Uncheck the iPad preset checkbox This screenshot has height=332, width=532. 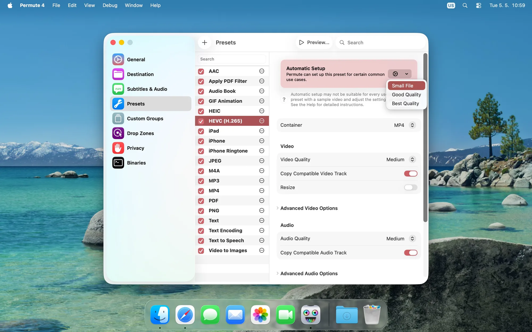201,131
